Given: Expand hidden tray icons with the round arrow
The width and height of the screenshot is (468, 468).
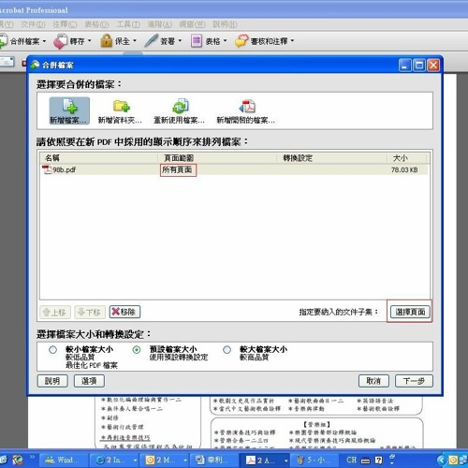Looking at the screenshot, I should 442,460.
